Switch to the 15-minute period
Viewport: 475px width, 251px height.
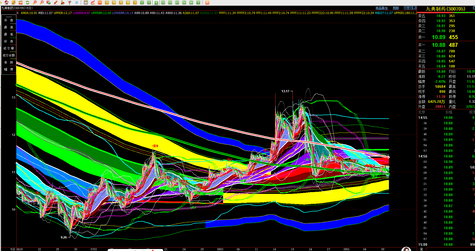pos(163,3)
